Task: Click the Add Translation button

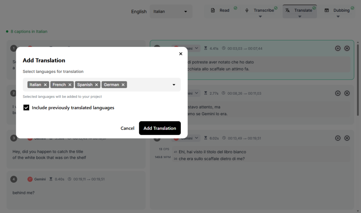Action: point(160,128)
